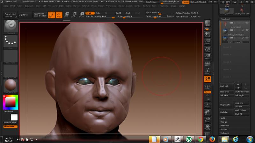Screen dimensions: 255x143
Task: Toggle Menus visibility button
Action: [x=186, y=2]
